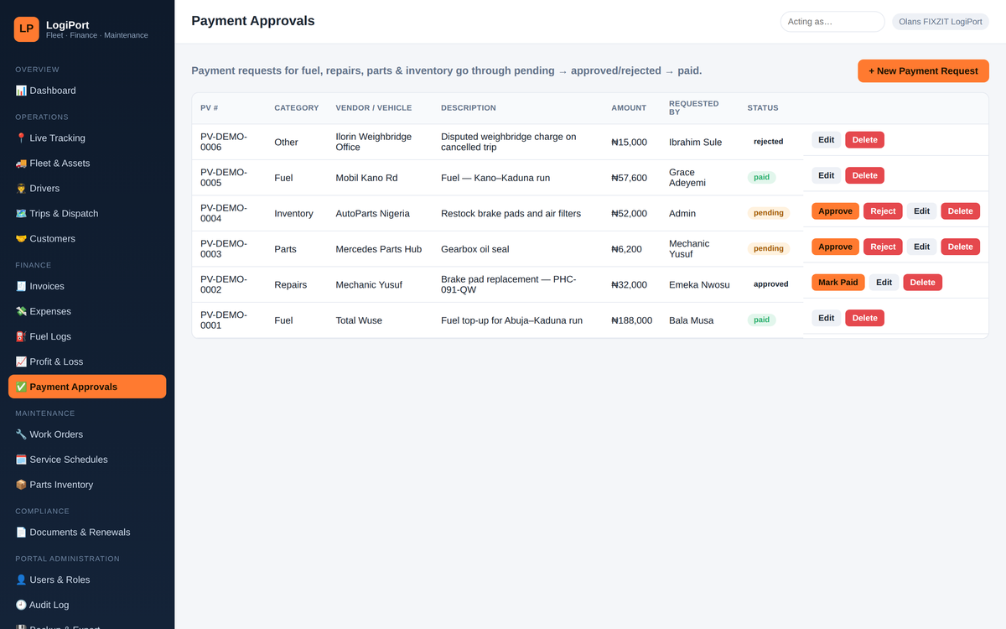Click the Drivers person icon
Viewport: 1006px width, 629px height.
tap(21, 189)
